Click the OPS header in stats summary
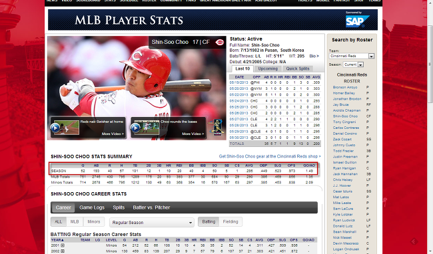This screenshot has width=433, height=254. (x=291, y=166)
